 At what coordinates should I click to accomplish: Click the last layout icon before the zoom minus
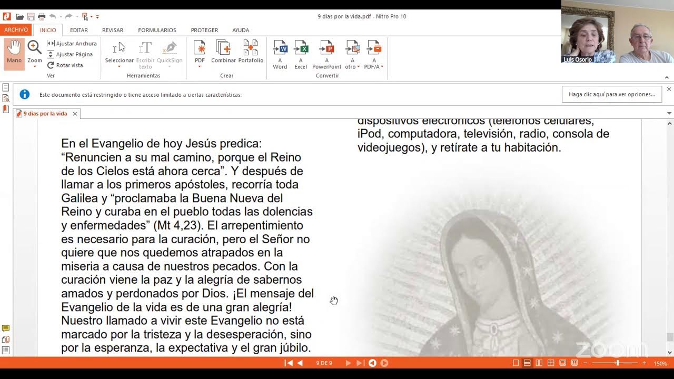[x=574, y=363]
